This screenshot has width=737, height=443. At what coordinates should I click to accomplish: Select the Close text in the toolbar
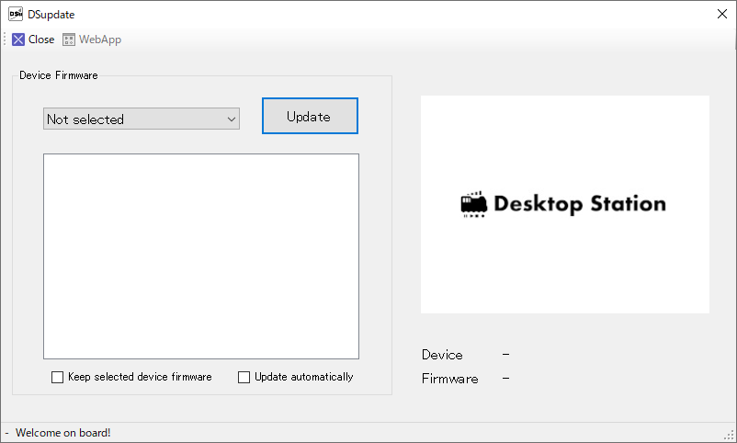click(41, 40)
